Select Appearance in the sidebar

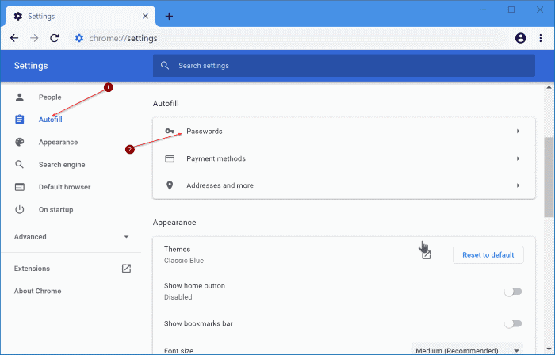click(x=58, y=142)
